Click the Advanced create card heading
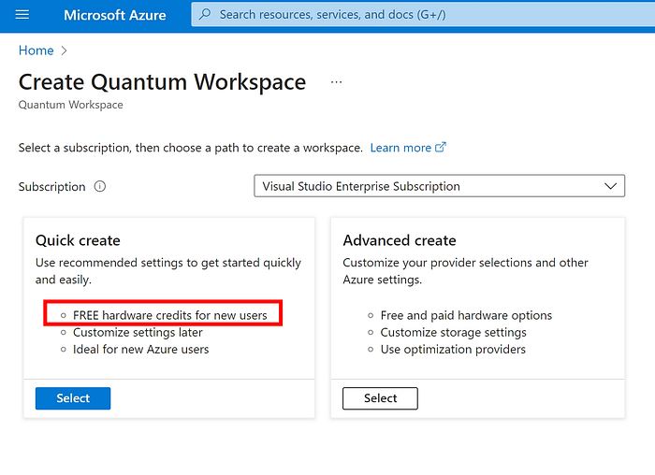 (x=400, y=240)
